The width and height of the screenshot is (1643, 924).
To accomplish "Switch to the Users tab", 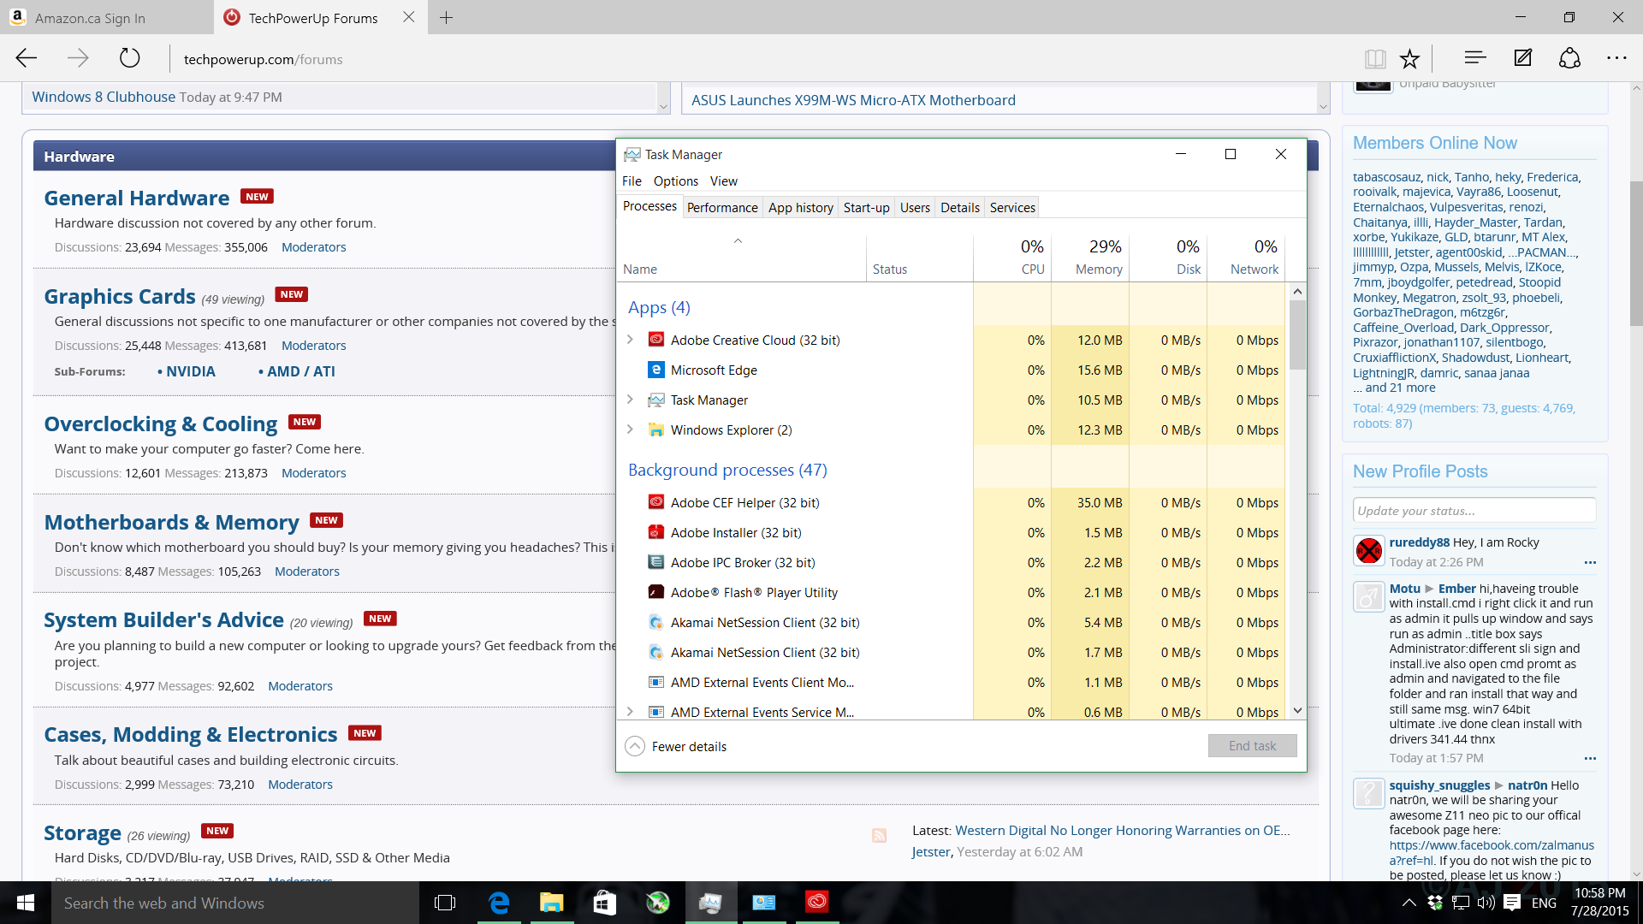I will (x=915, y=207).
